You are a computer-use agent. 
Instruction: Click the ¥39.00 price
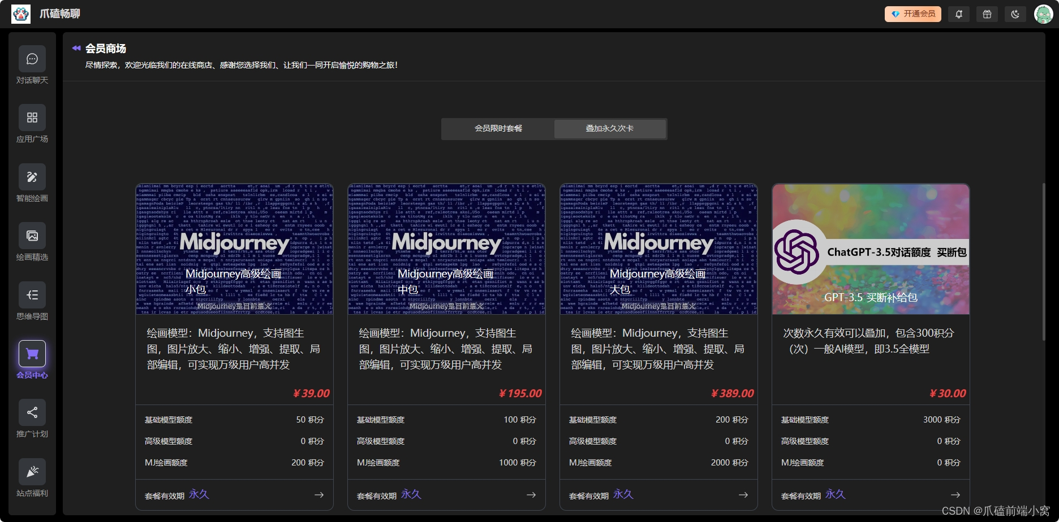311,393
